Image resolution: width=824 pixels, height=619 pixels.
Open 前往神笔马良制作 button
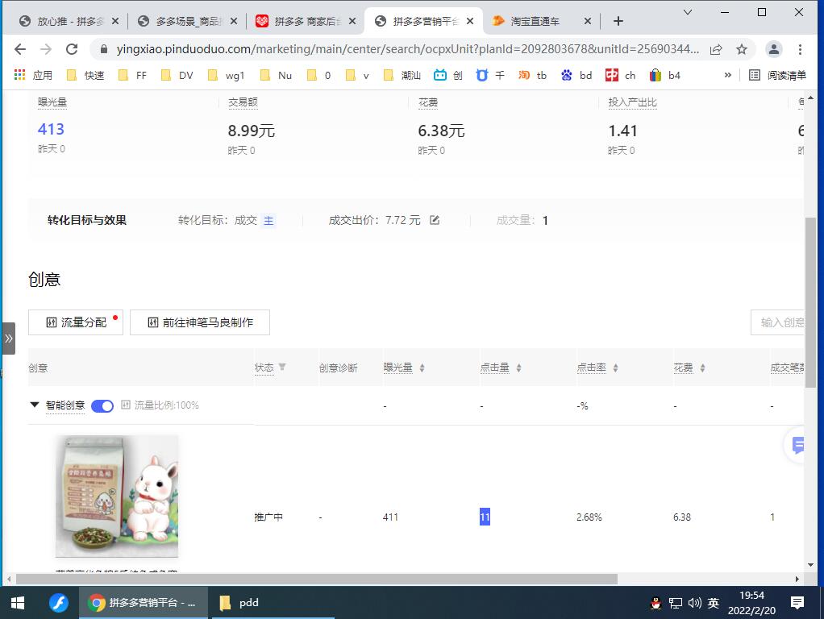coord(200,322)
